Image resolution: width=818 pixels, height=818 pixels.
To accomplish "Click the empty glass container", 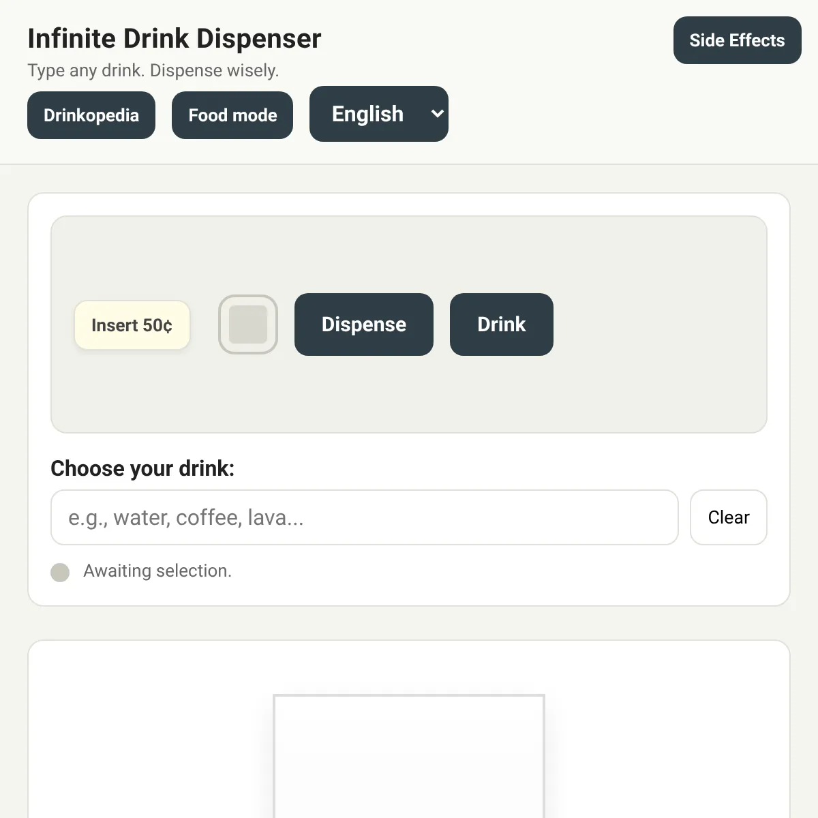I will (x=409, y=757).
